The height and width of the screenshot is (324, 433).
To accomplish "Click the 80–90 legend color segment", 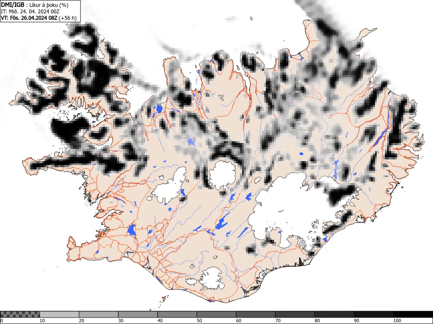I will point(334,314).
